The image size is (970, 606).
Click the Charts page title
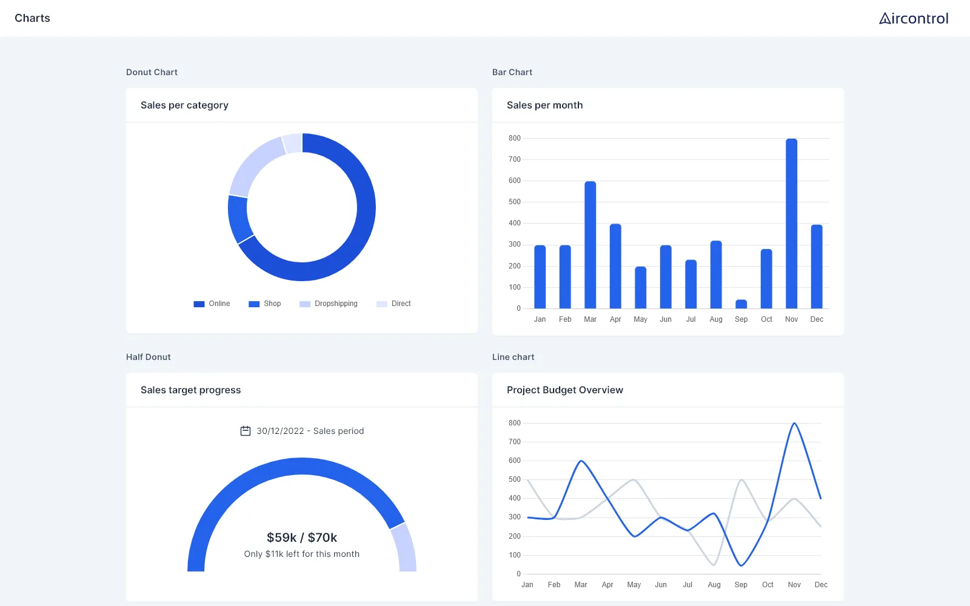32,18
